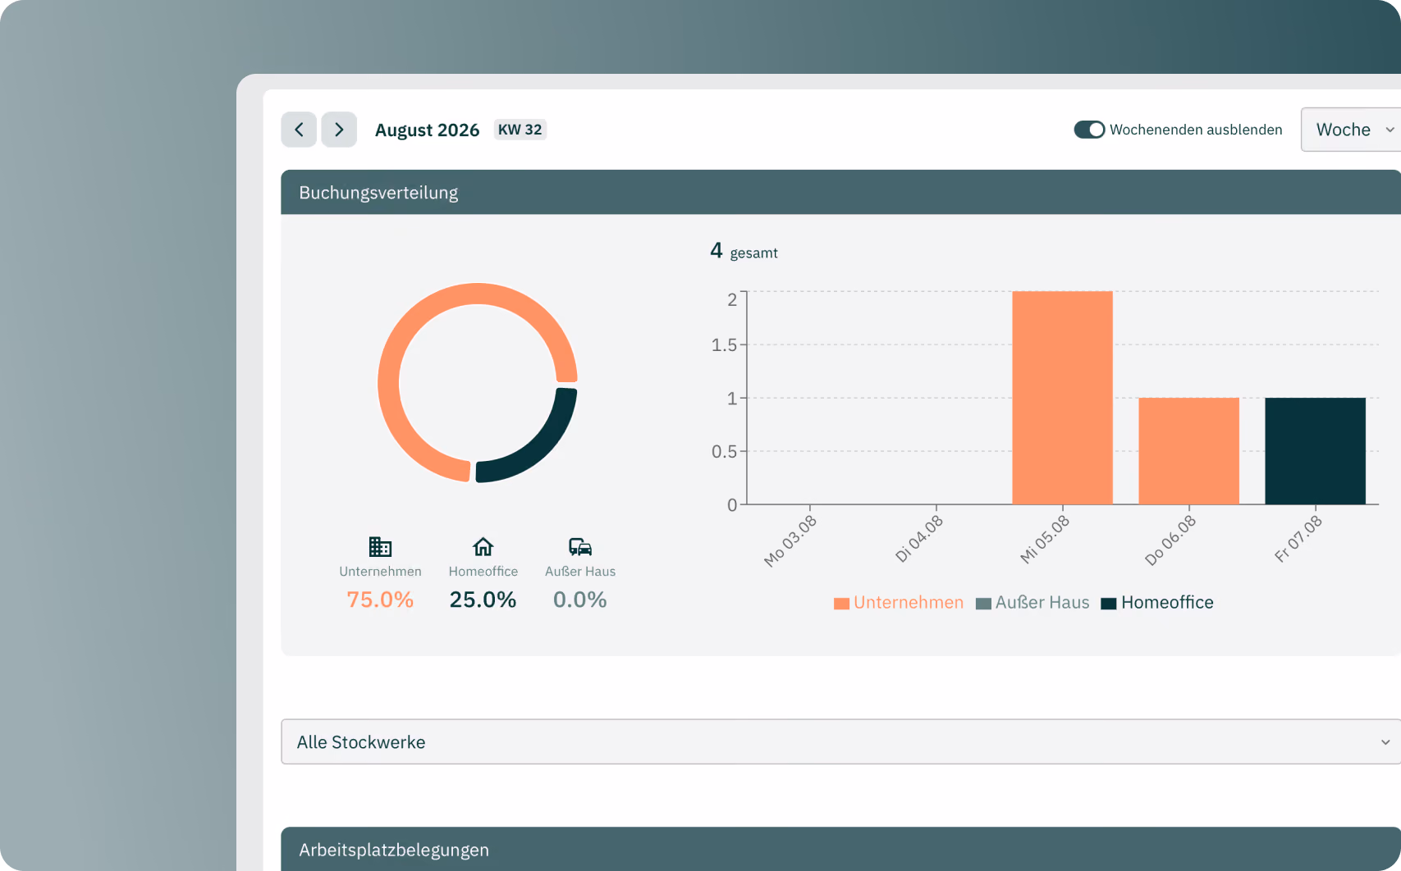Select the Do 06.08 orange bar

point(1188,451)
